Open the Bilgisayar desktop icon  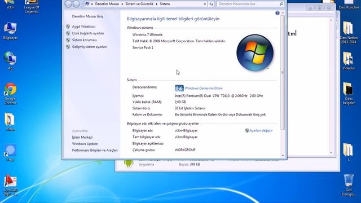coord(10,32)
